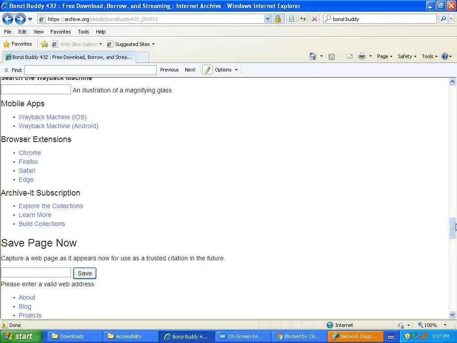Open the Learn More link
Image resolution: width=457 pixels, height=343 pixels.
pos(35,215)
